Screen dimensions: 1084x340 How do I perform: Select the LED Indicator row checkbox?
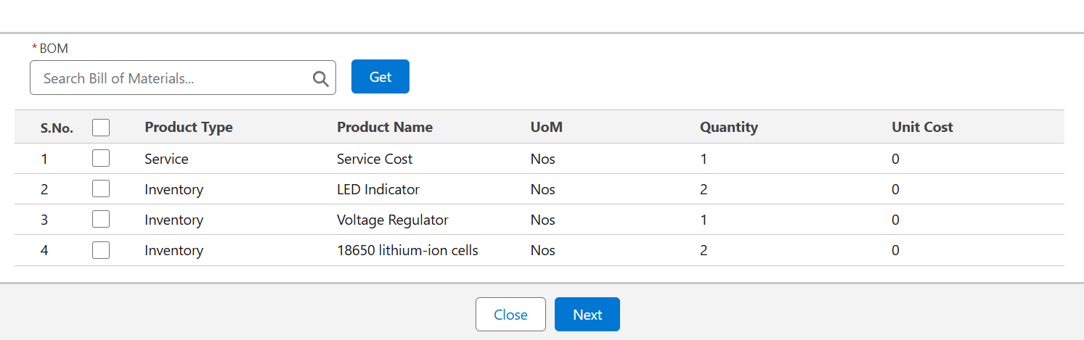[x=101, y=188]
